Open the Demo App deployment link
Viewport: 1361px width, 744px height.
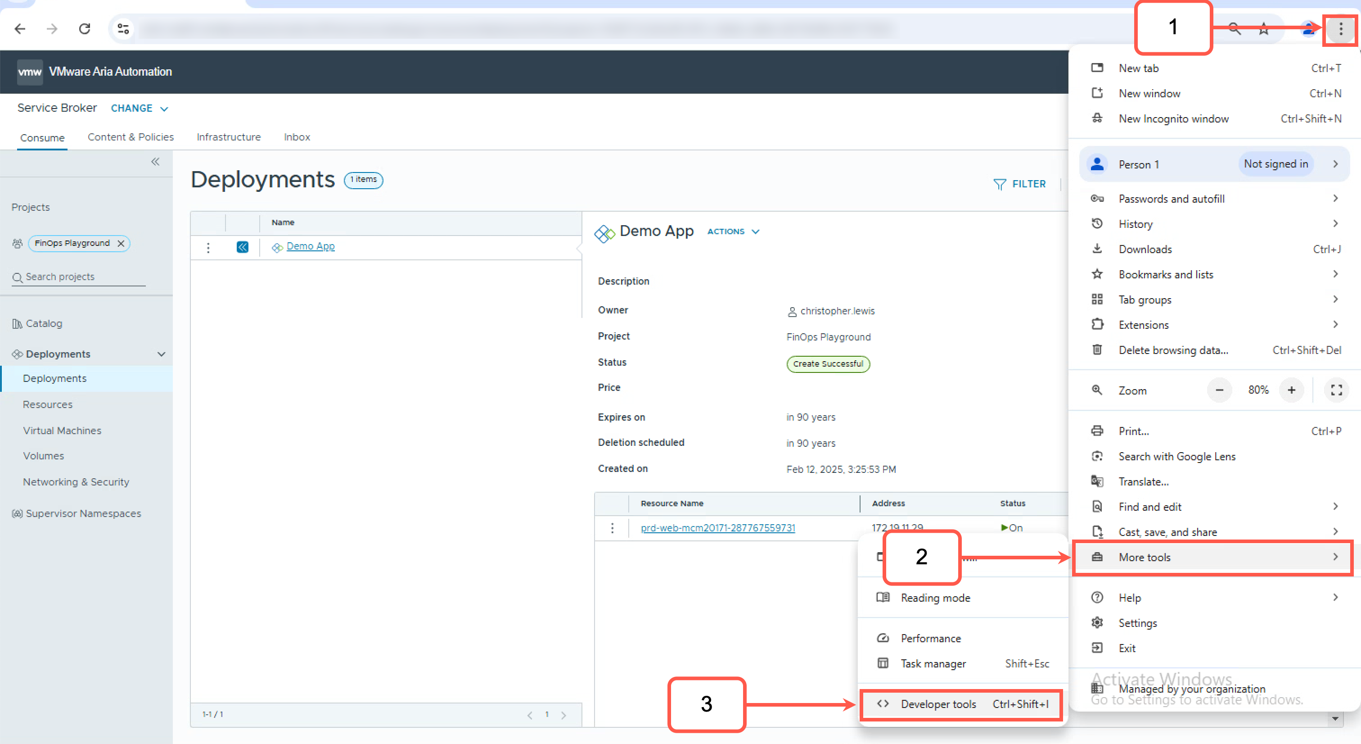tap(310, 246)
